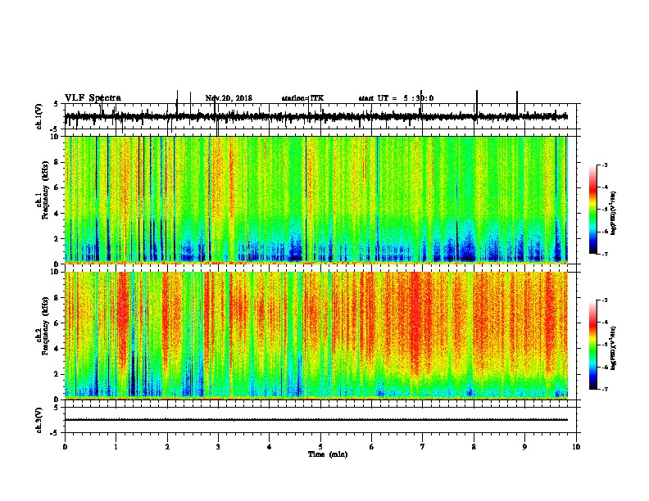
Task: Click inside the ch.2 spectrogram plot
Action: [x=316, y=336]
